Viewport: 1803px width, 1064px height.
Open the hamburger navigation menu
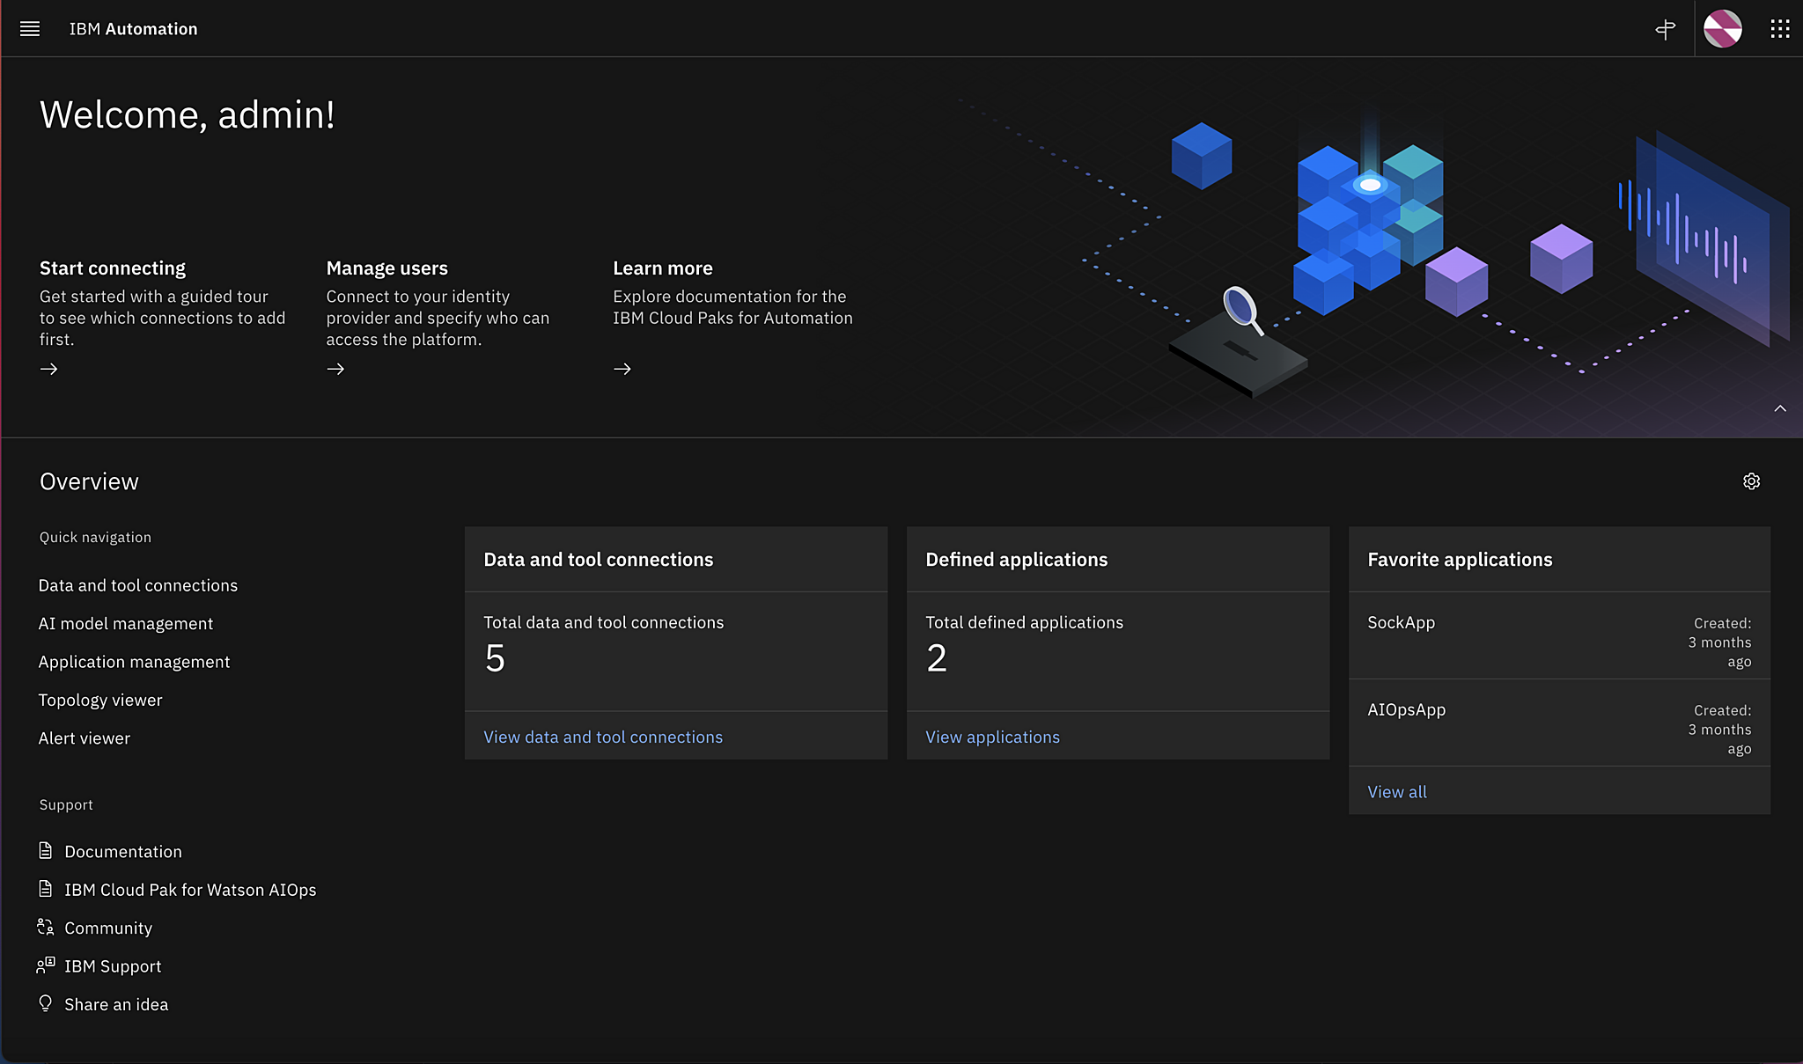tap(30, 29)
